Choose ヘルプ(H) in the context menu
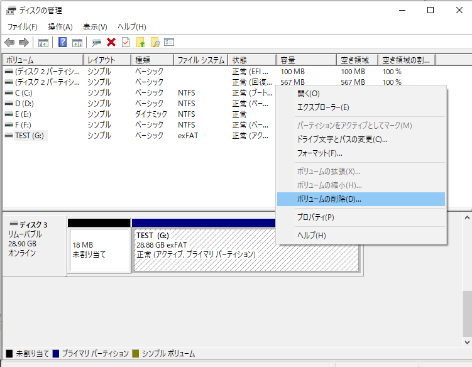472x367 pixels. coord(361,236)
